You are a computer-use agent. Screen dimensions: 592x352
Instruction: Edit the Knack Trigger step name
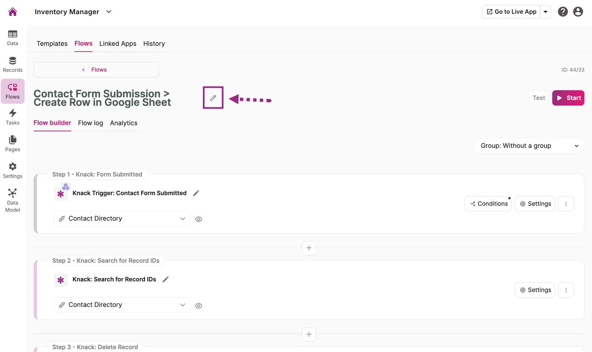tap(196, 193)
